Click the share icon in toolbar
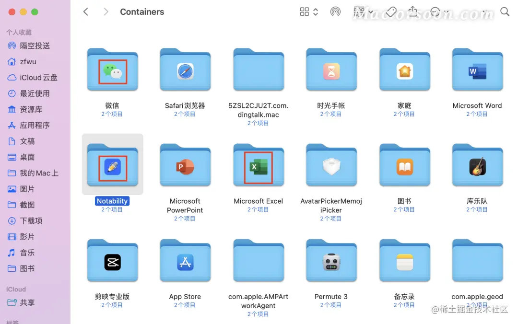This screenshot has width=518, height=324. point(412,12)
